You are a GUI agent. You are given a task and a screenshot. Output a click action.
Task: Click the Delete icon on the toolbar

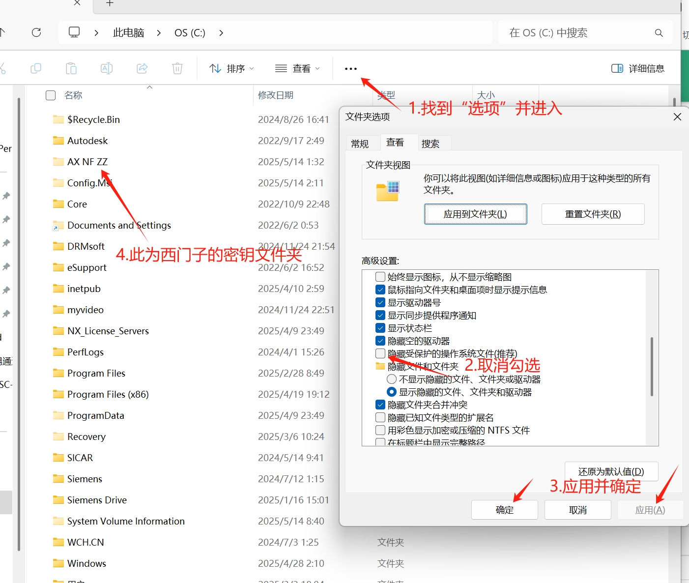pos(177,68)
